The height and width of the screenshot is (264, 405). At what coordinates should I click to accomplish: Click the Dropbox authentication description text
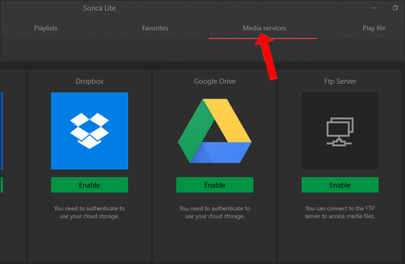pyautogui.click(x=89, y=211)
